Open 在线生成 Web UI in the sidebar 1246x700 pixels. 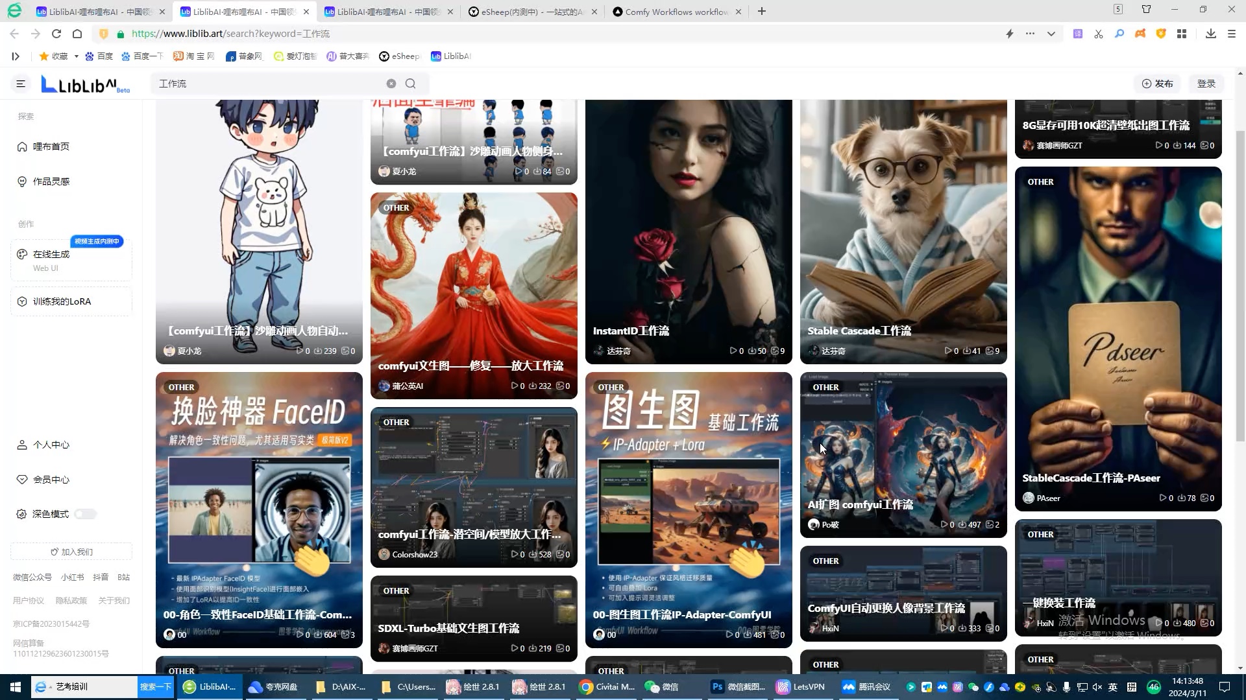point(71,260)
